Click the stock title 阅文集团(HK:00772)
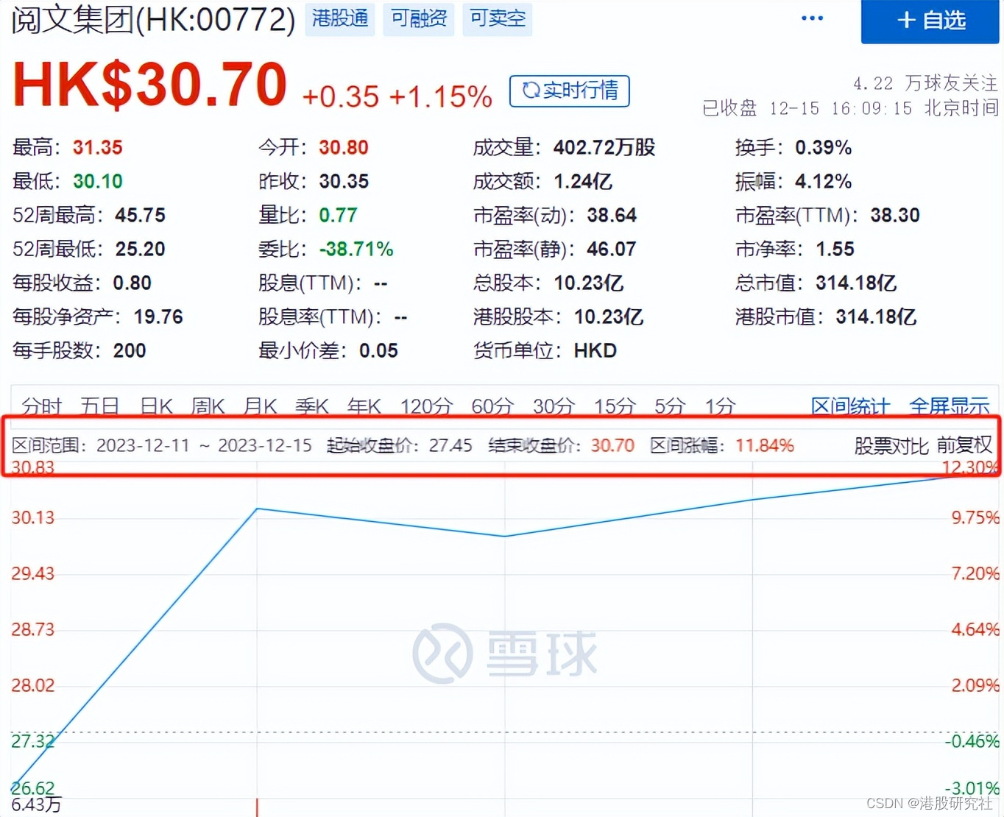 (153, 19)
